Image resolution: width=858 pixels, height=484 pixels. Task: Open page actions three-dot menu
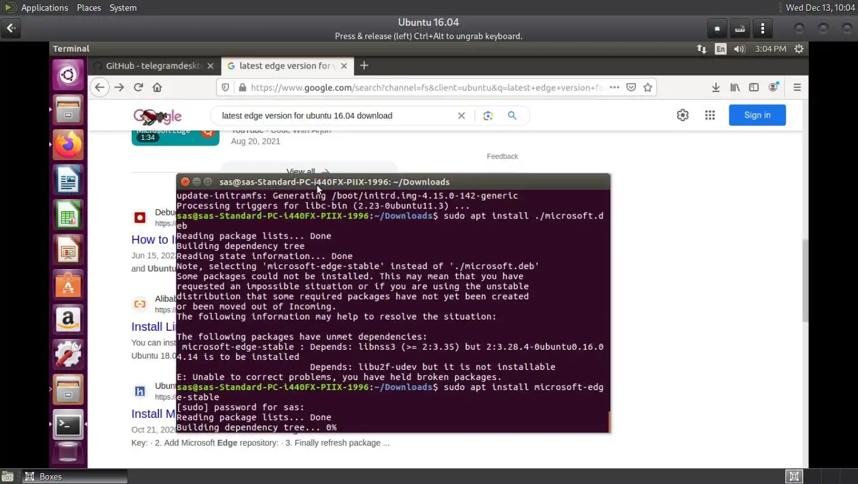tap(614, 88)
